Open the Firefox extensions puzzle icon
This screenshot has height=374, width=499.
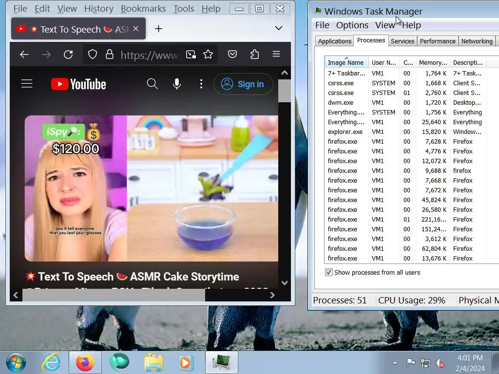(x=254, y=55)
